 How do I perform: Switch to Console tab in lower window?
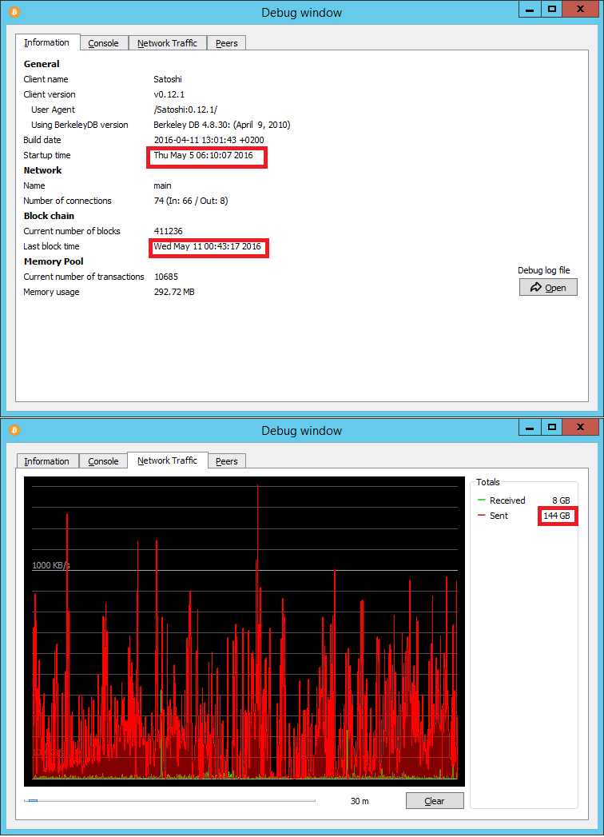coord(104,461)
